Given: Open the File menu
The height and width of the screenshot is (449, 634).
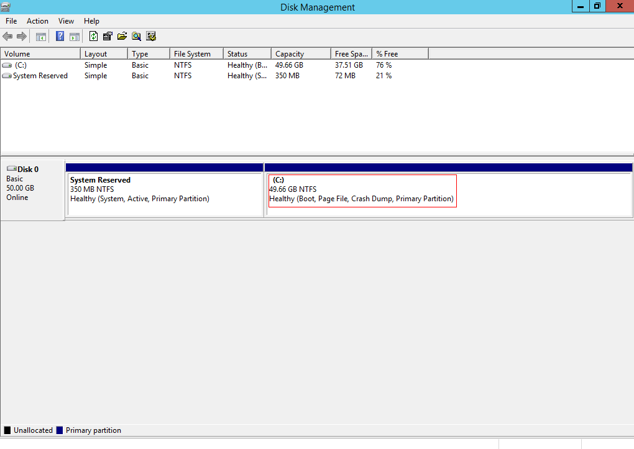Looking at the screenshot, I should pyautogui.click(x=11, y=21).
